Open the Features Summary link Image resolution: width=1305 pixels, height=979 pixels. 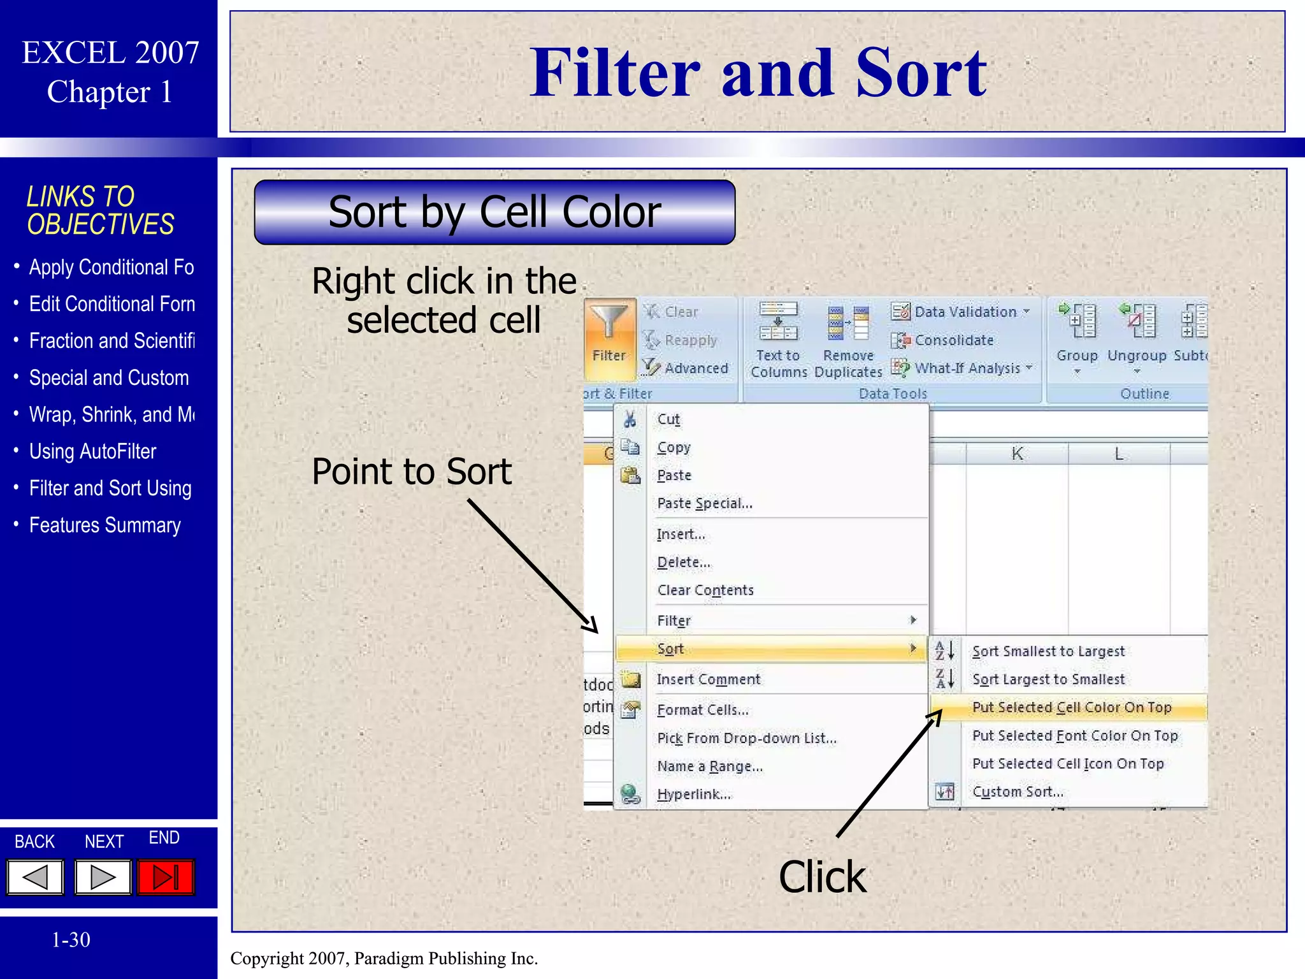tap(105, 525)
